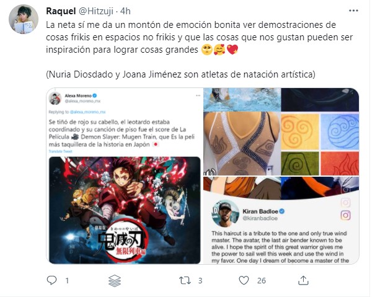
Task: Like the tweet with heart icon
Action: pos(244,280)
